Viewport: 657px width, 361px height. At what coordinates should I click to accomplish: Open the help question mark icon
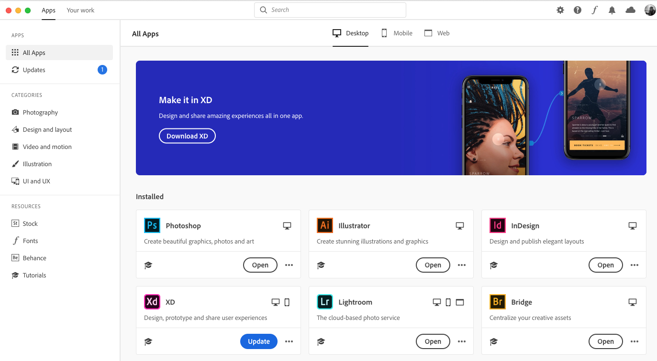[x=578, y=10]
